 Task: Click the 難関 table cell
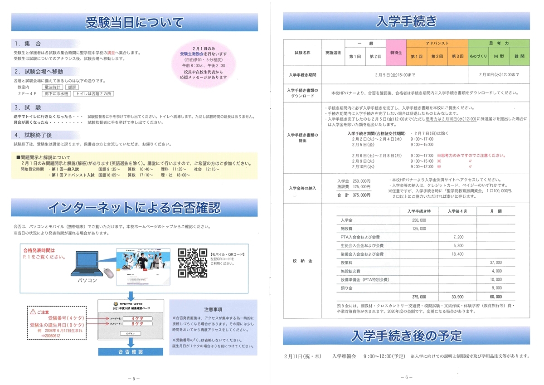520,57
